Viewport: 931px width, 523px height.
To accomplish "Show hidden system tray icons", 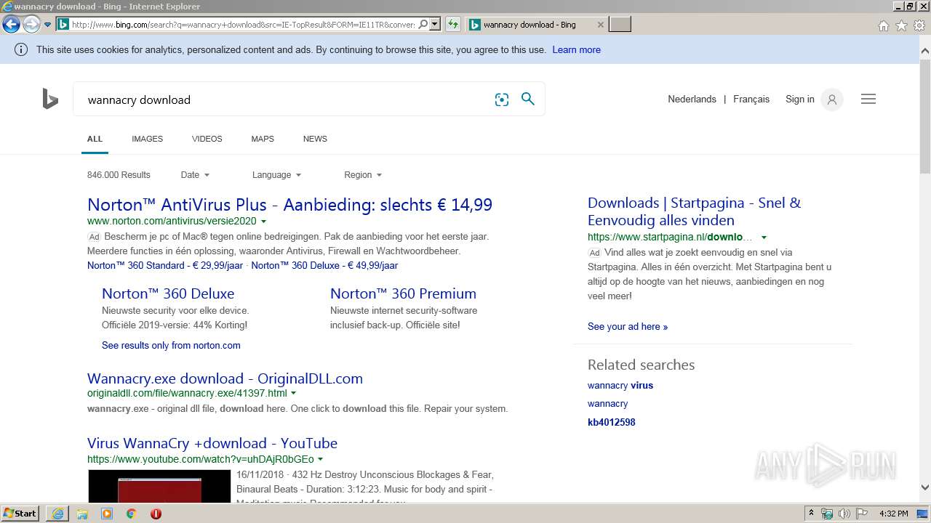I will coord(811,514).
